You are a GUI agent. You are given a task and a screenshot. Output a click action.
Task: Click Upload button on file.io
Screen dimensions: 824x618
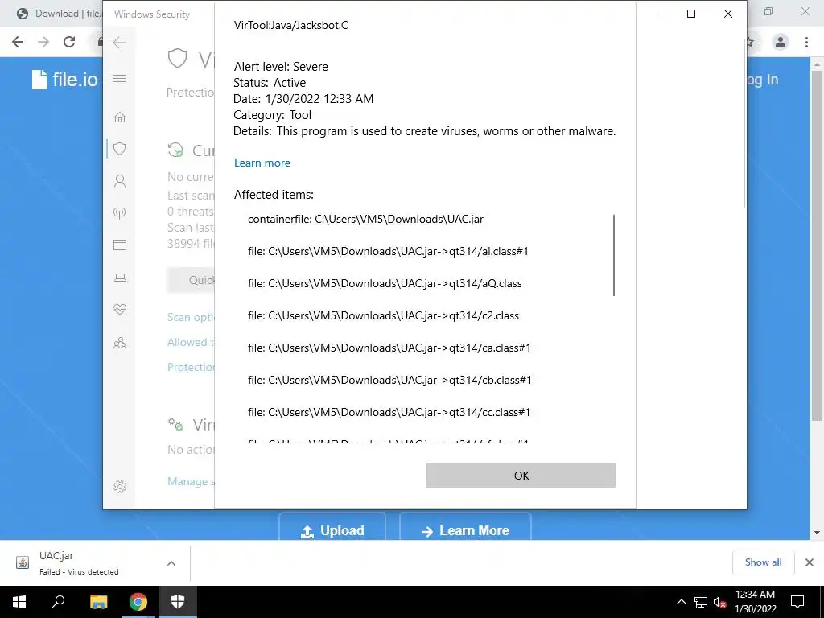tap(332, 526)
